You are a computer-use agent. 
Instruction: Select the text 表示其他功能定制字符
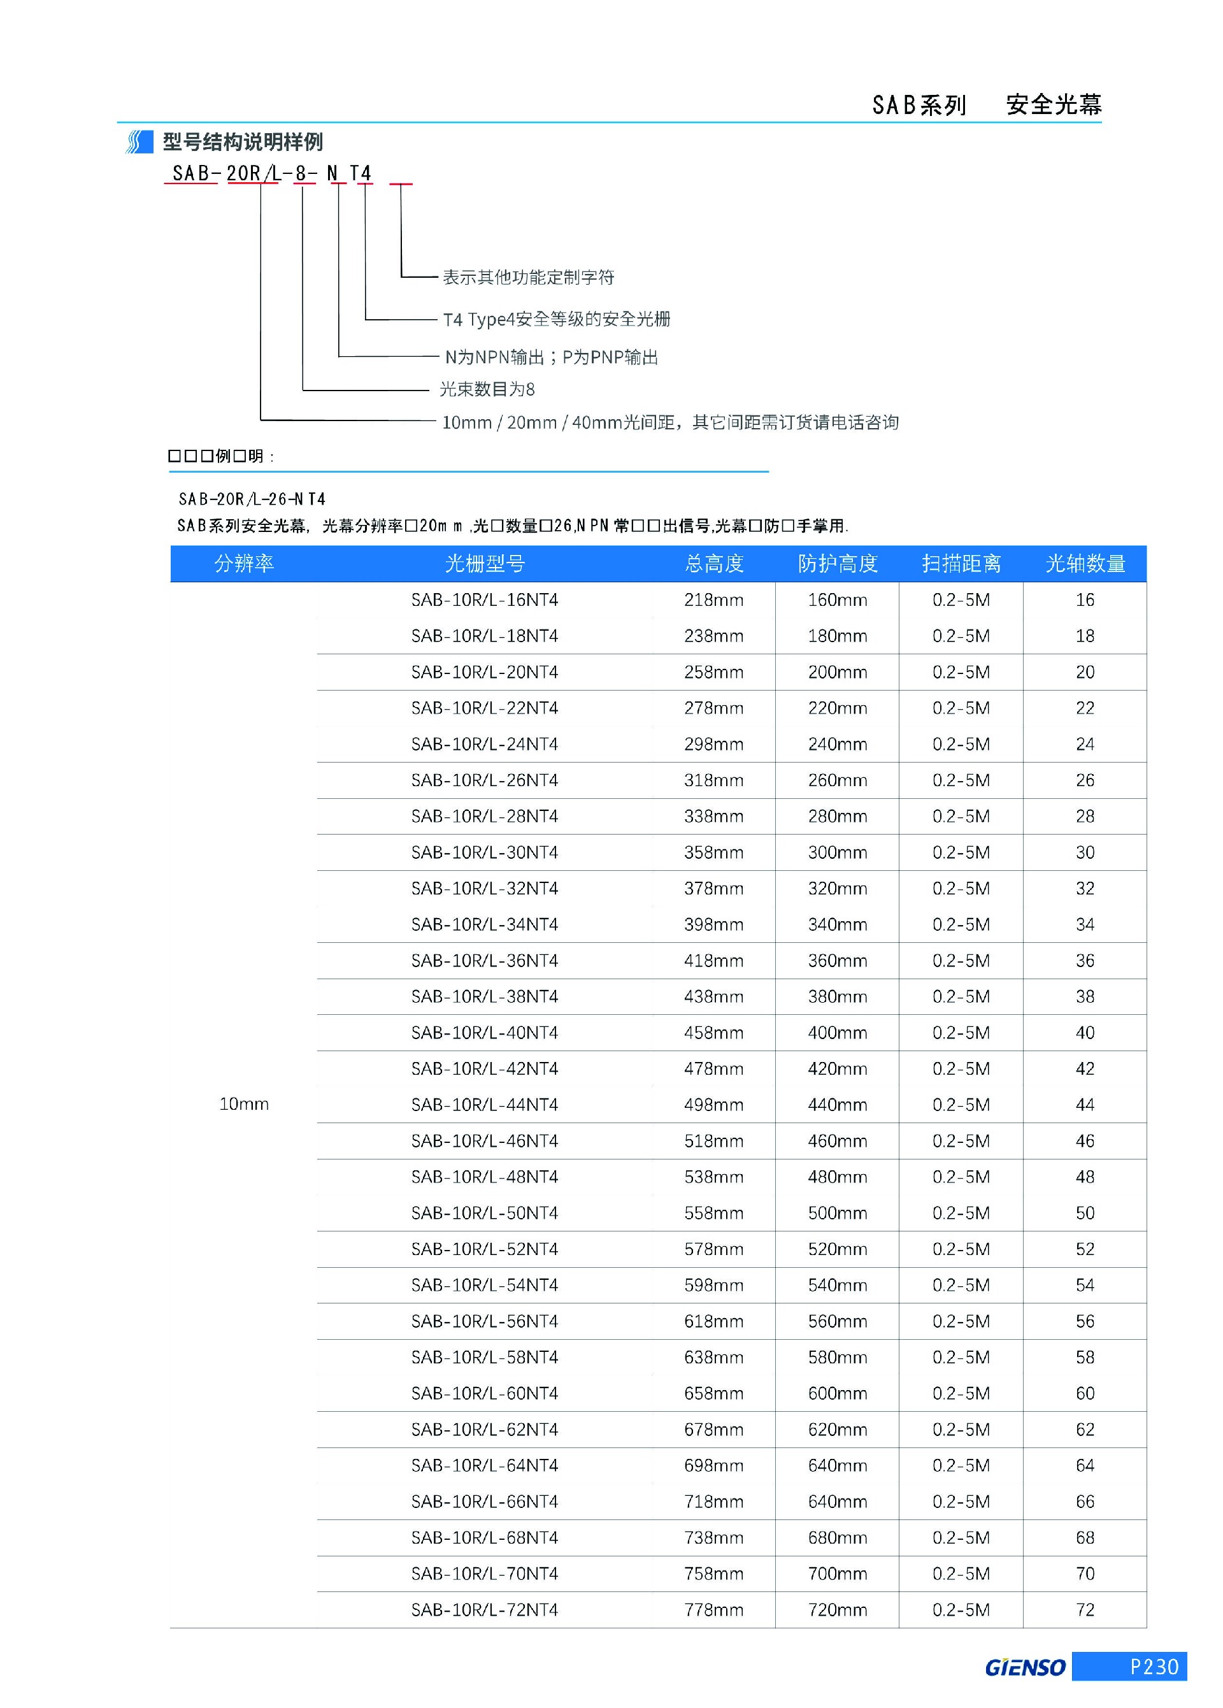coord(528,277)
